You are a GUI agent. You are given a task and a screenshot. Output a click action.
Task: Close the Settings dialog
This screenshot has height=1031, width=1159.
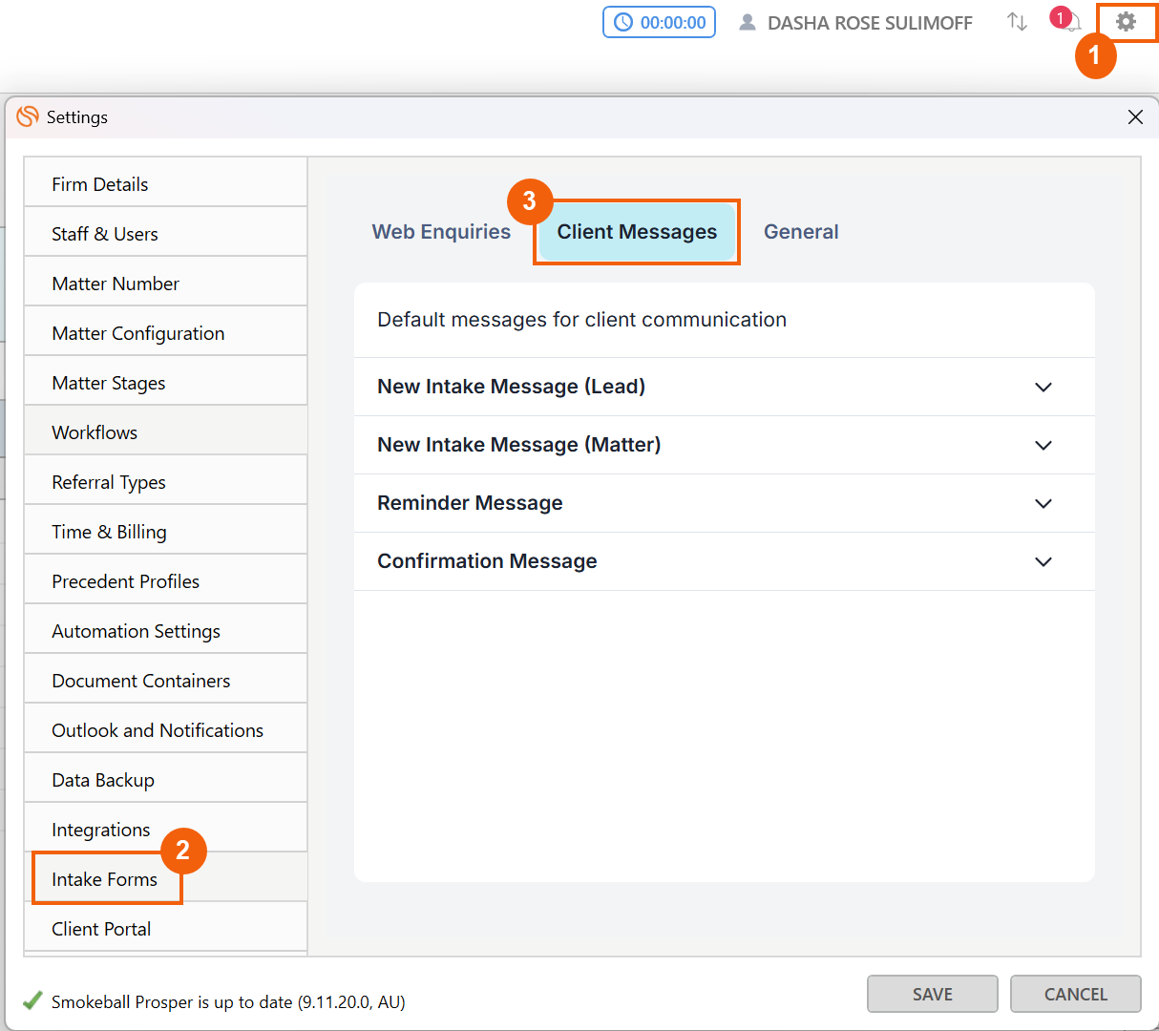[x=1135, y=117]
